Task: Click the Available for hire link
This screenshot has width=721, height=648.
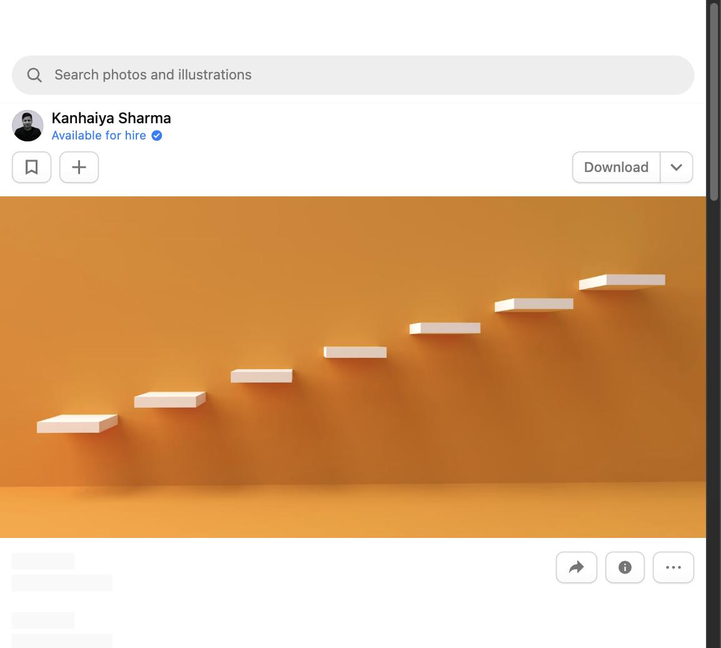Action: pos(99,136)
